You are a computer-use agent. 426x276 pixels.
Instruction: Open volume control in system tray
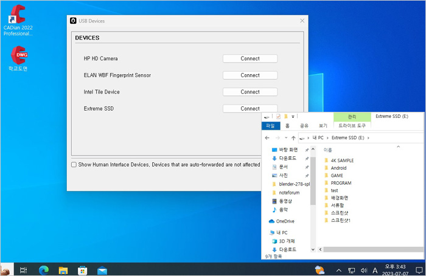(x=364, y=271)
